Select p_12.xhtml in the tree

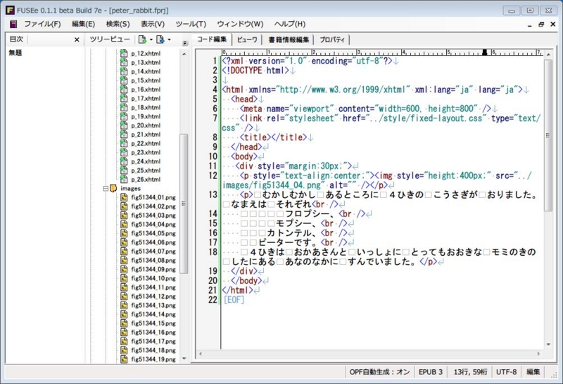click(x=146, y=54)
